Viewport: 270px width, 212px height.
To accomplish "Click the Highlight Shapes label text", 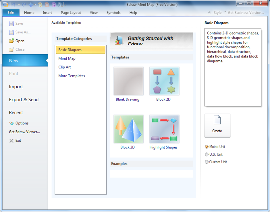I will (x=163, y=147).
